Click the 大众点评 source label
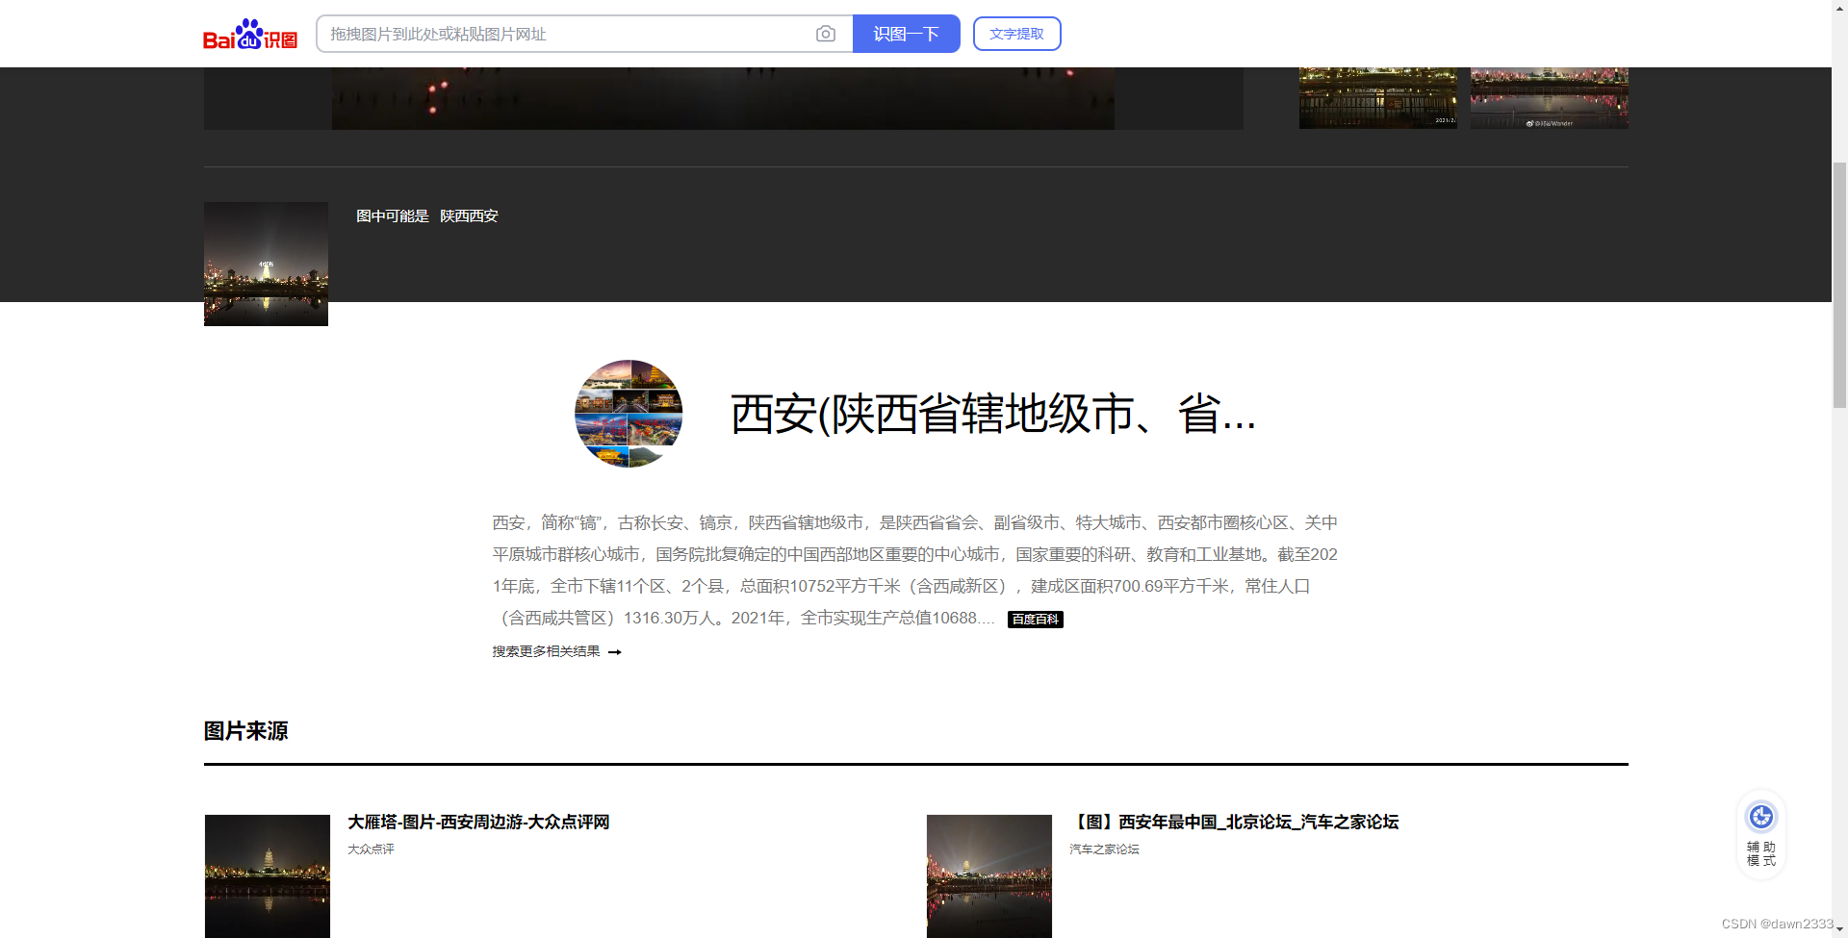This screenshot has height=938, width=1848. tap(371, 849)
